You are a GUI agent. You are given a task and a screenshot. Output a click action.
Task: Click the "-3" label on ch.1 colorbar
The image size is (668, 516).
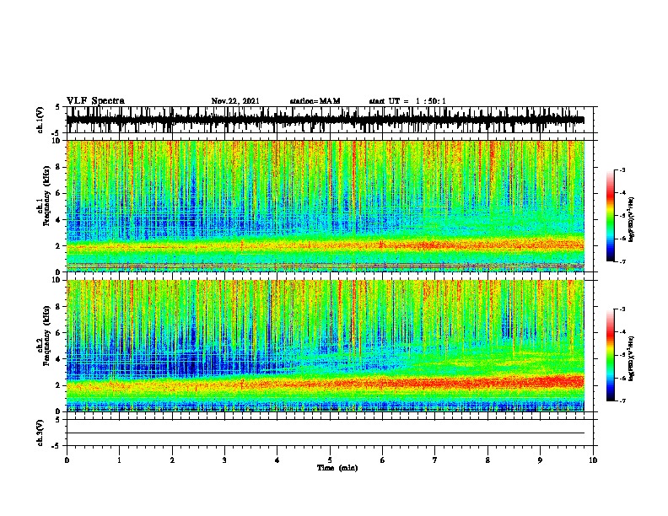[x=622, y=169]
